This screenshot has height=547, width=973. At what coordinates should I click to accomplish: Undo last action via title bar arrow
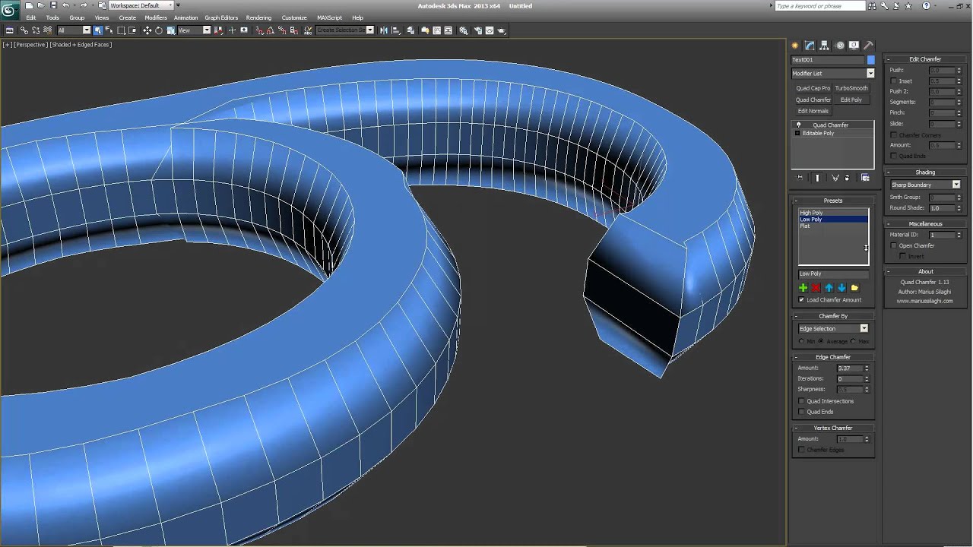66,5
